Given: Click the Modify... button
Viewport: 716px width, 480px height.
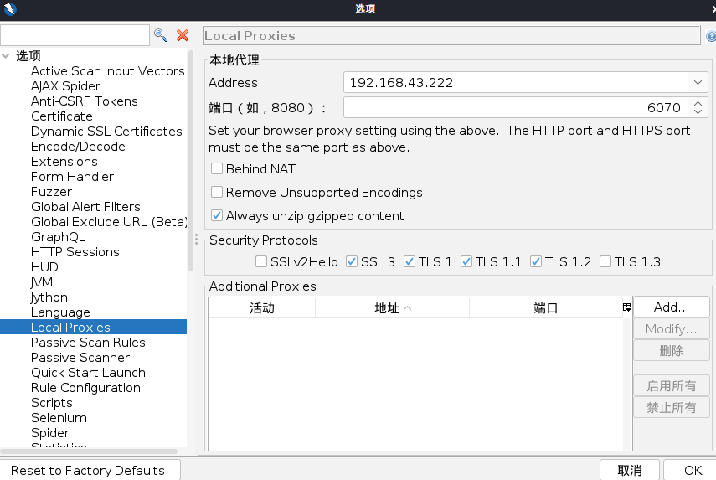Looking at the screenshot, I should tap(672, 329).
